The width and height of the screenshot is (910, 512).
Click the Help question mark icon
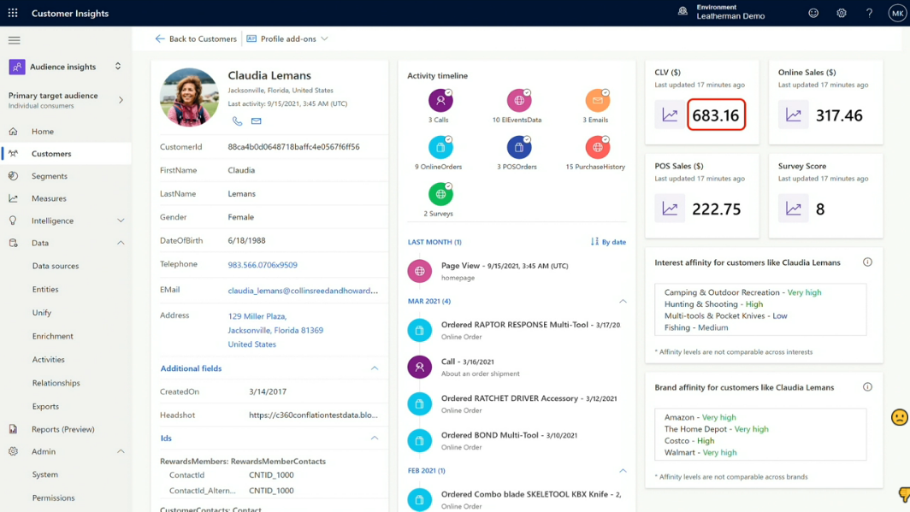[869, 14]
